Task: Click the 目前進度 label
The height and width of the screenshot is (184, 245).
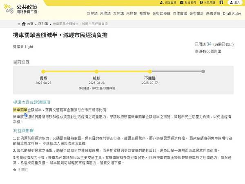Action: click(21, 62)
